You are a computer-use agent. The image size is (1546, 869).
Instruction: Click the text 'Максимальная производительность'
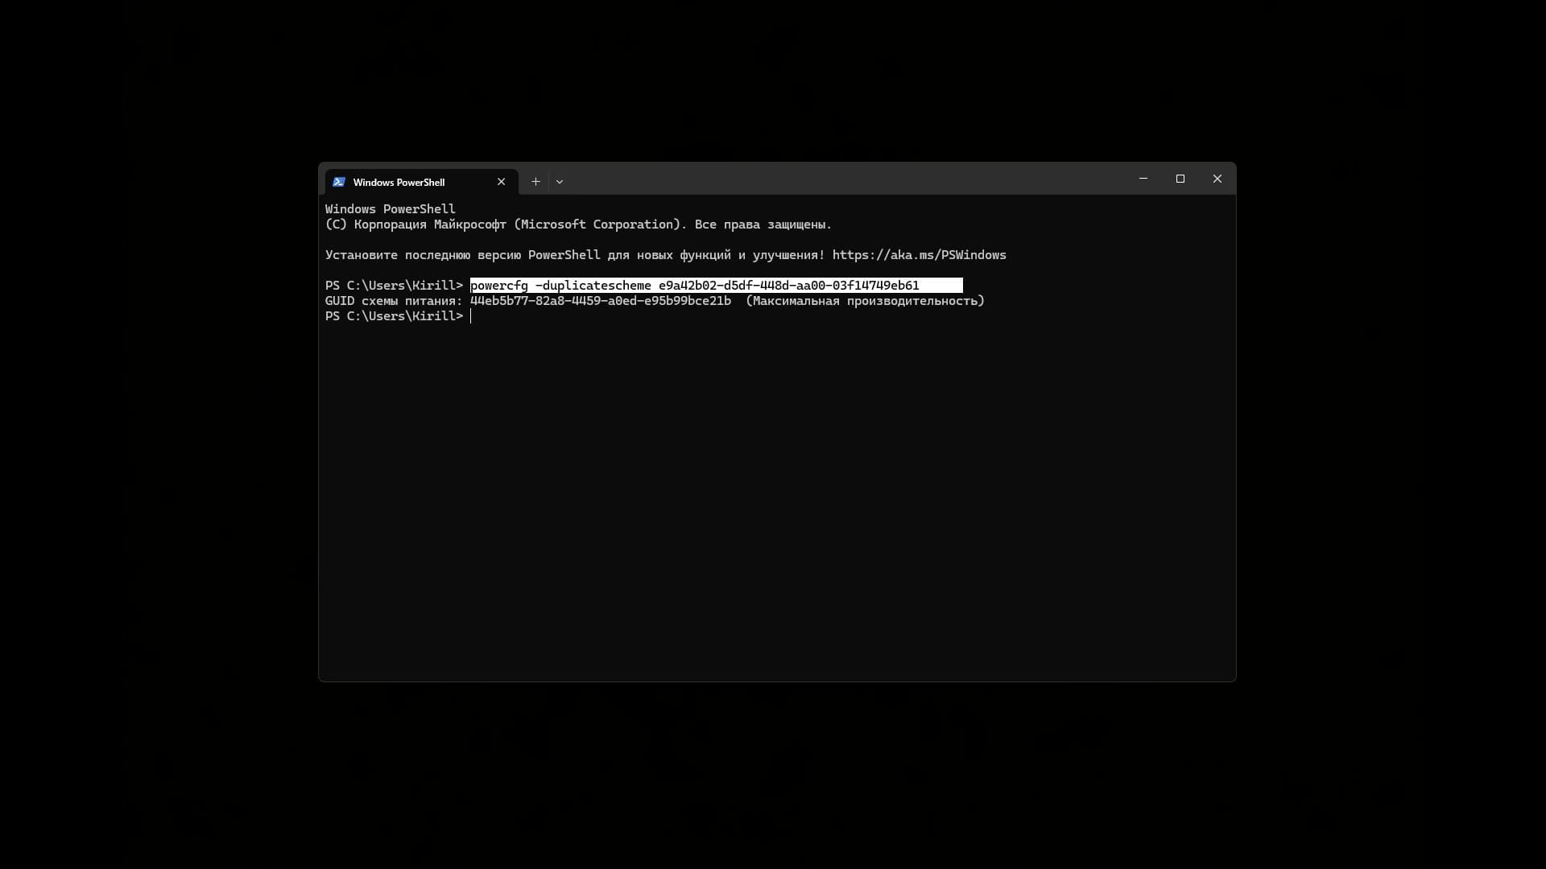pyautogui.click(x=865, y=301)
